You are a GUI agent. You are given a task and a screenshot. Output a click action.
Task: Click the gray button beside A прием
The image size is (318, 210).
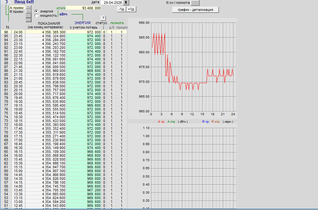point(29,7)
